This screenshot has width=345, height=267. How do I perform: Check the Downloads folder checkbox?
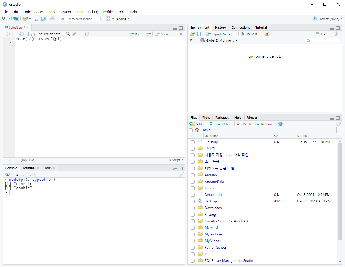tap(193, 208)
